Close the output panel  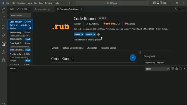[x=184, y=69]
